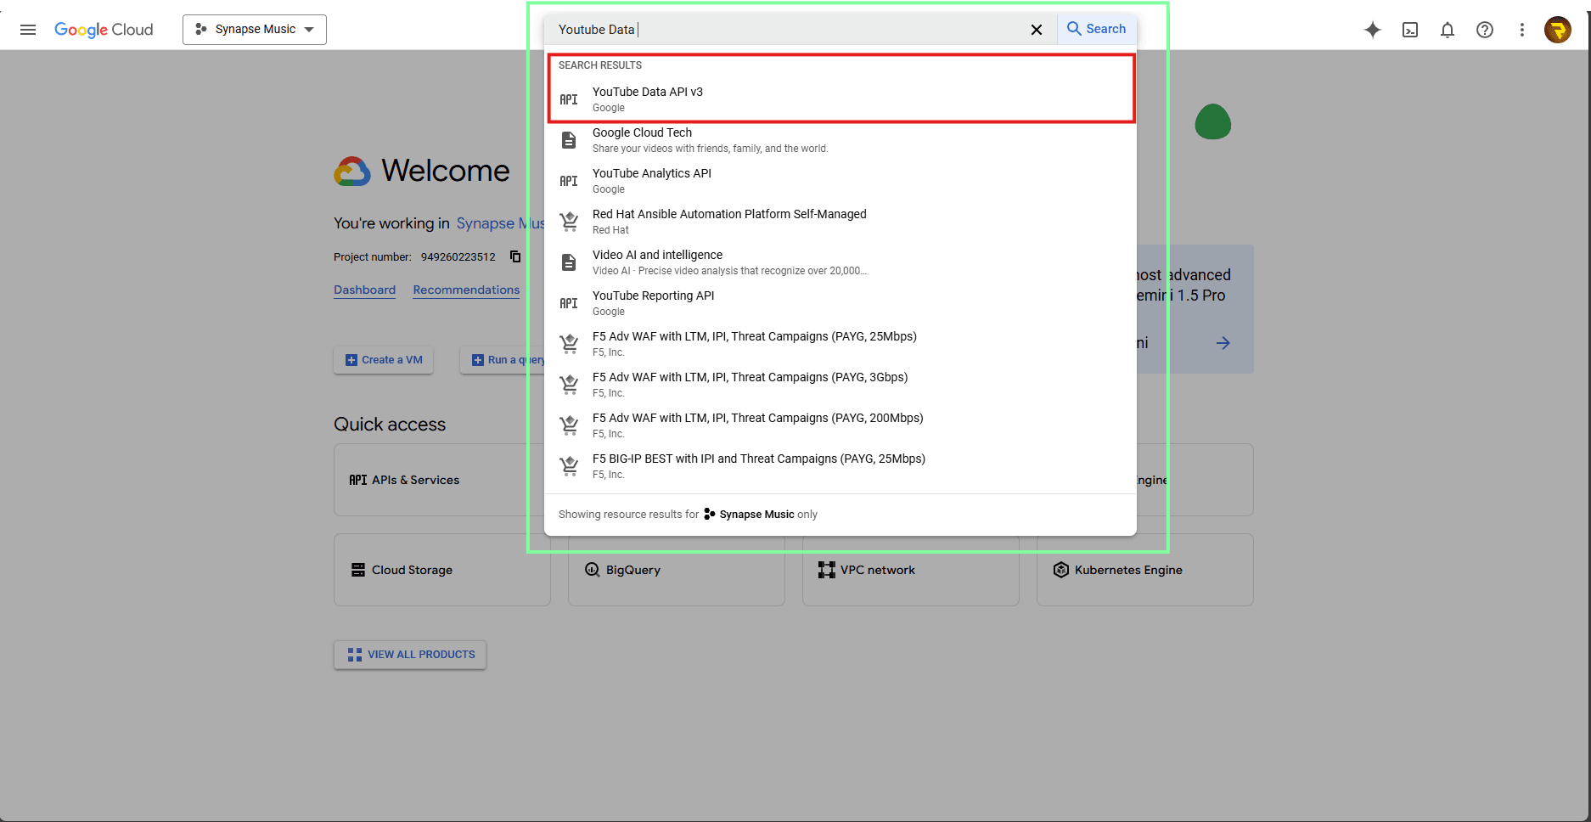Open the three-dot settings menu
This screenshot has height=822, width=1591.
coord(1522,30)
